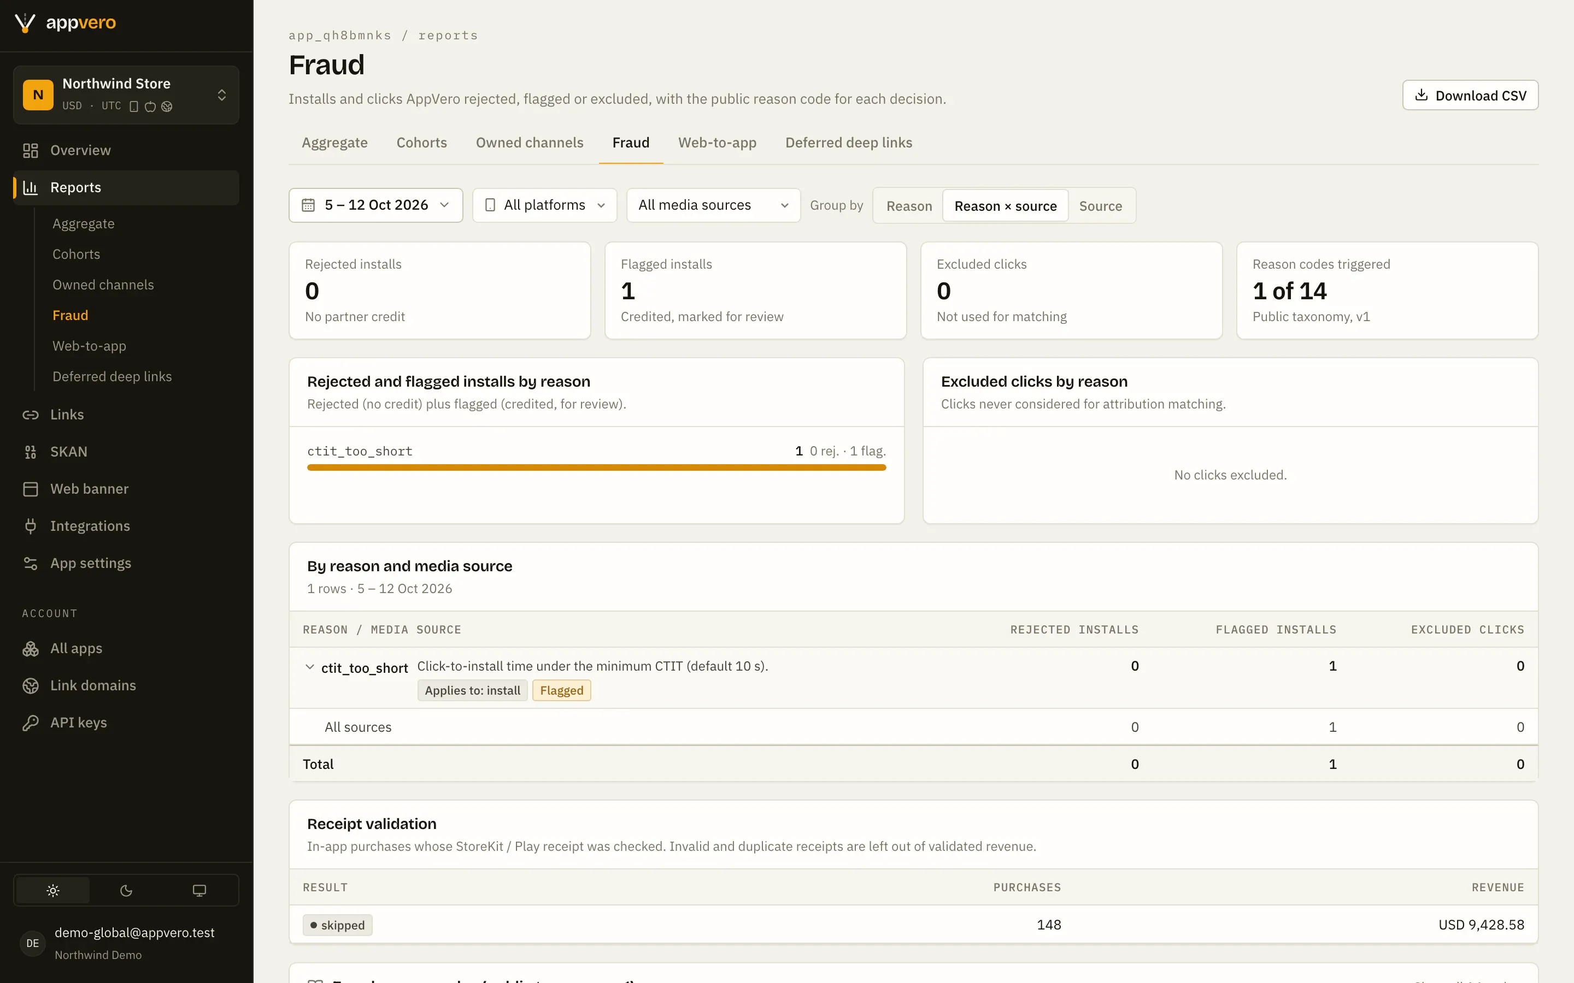Click the Web banner icon

pos(31,488)
